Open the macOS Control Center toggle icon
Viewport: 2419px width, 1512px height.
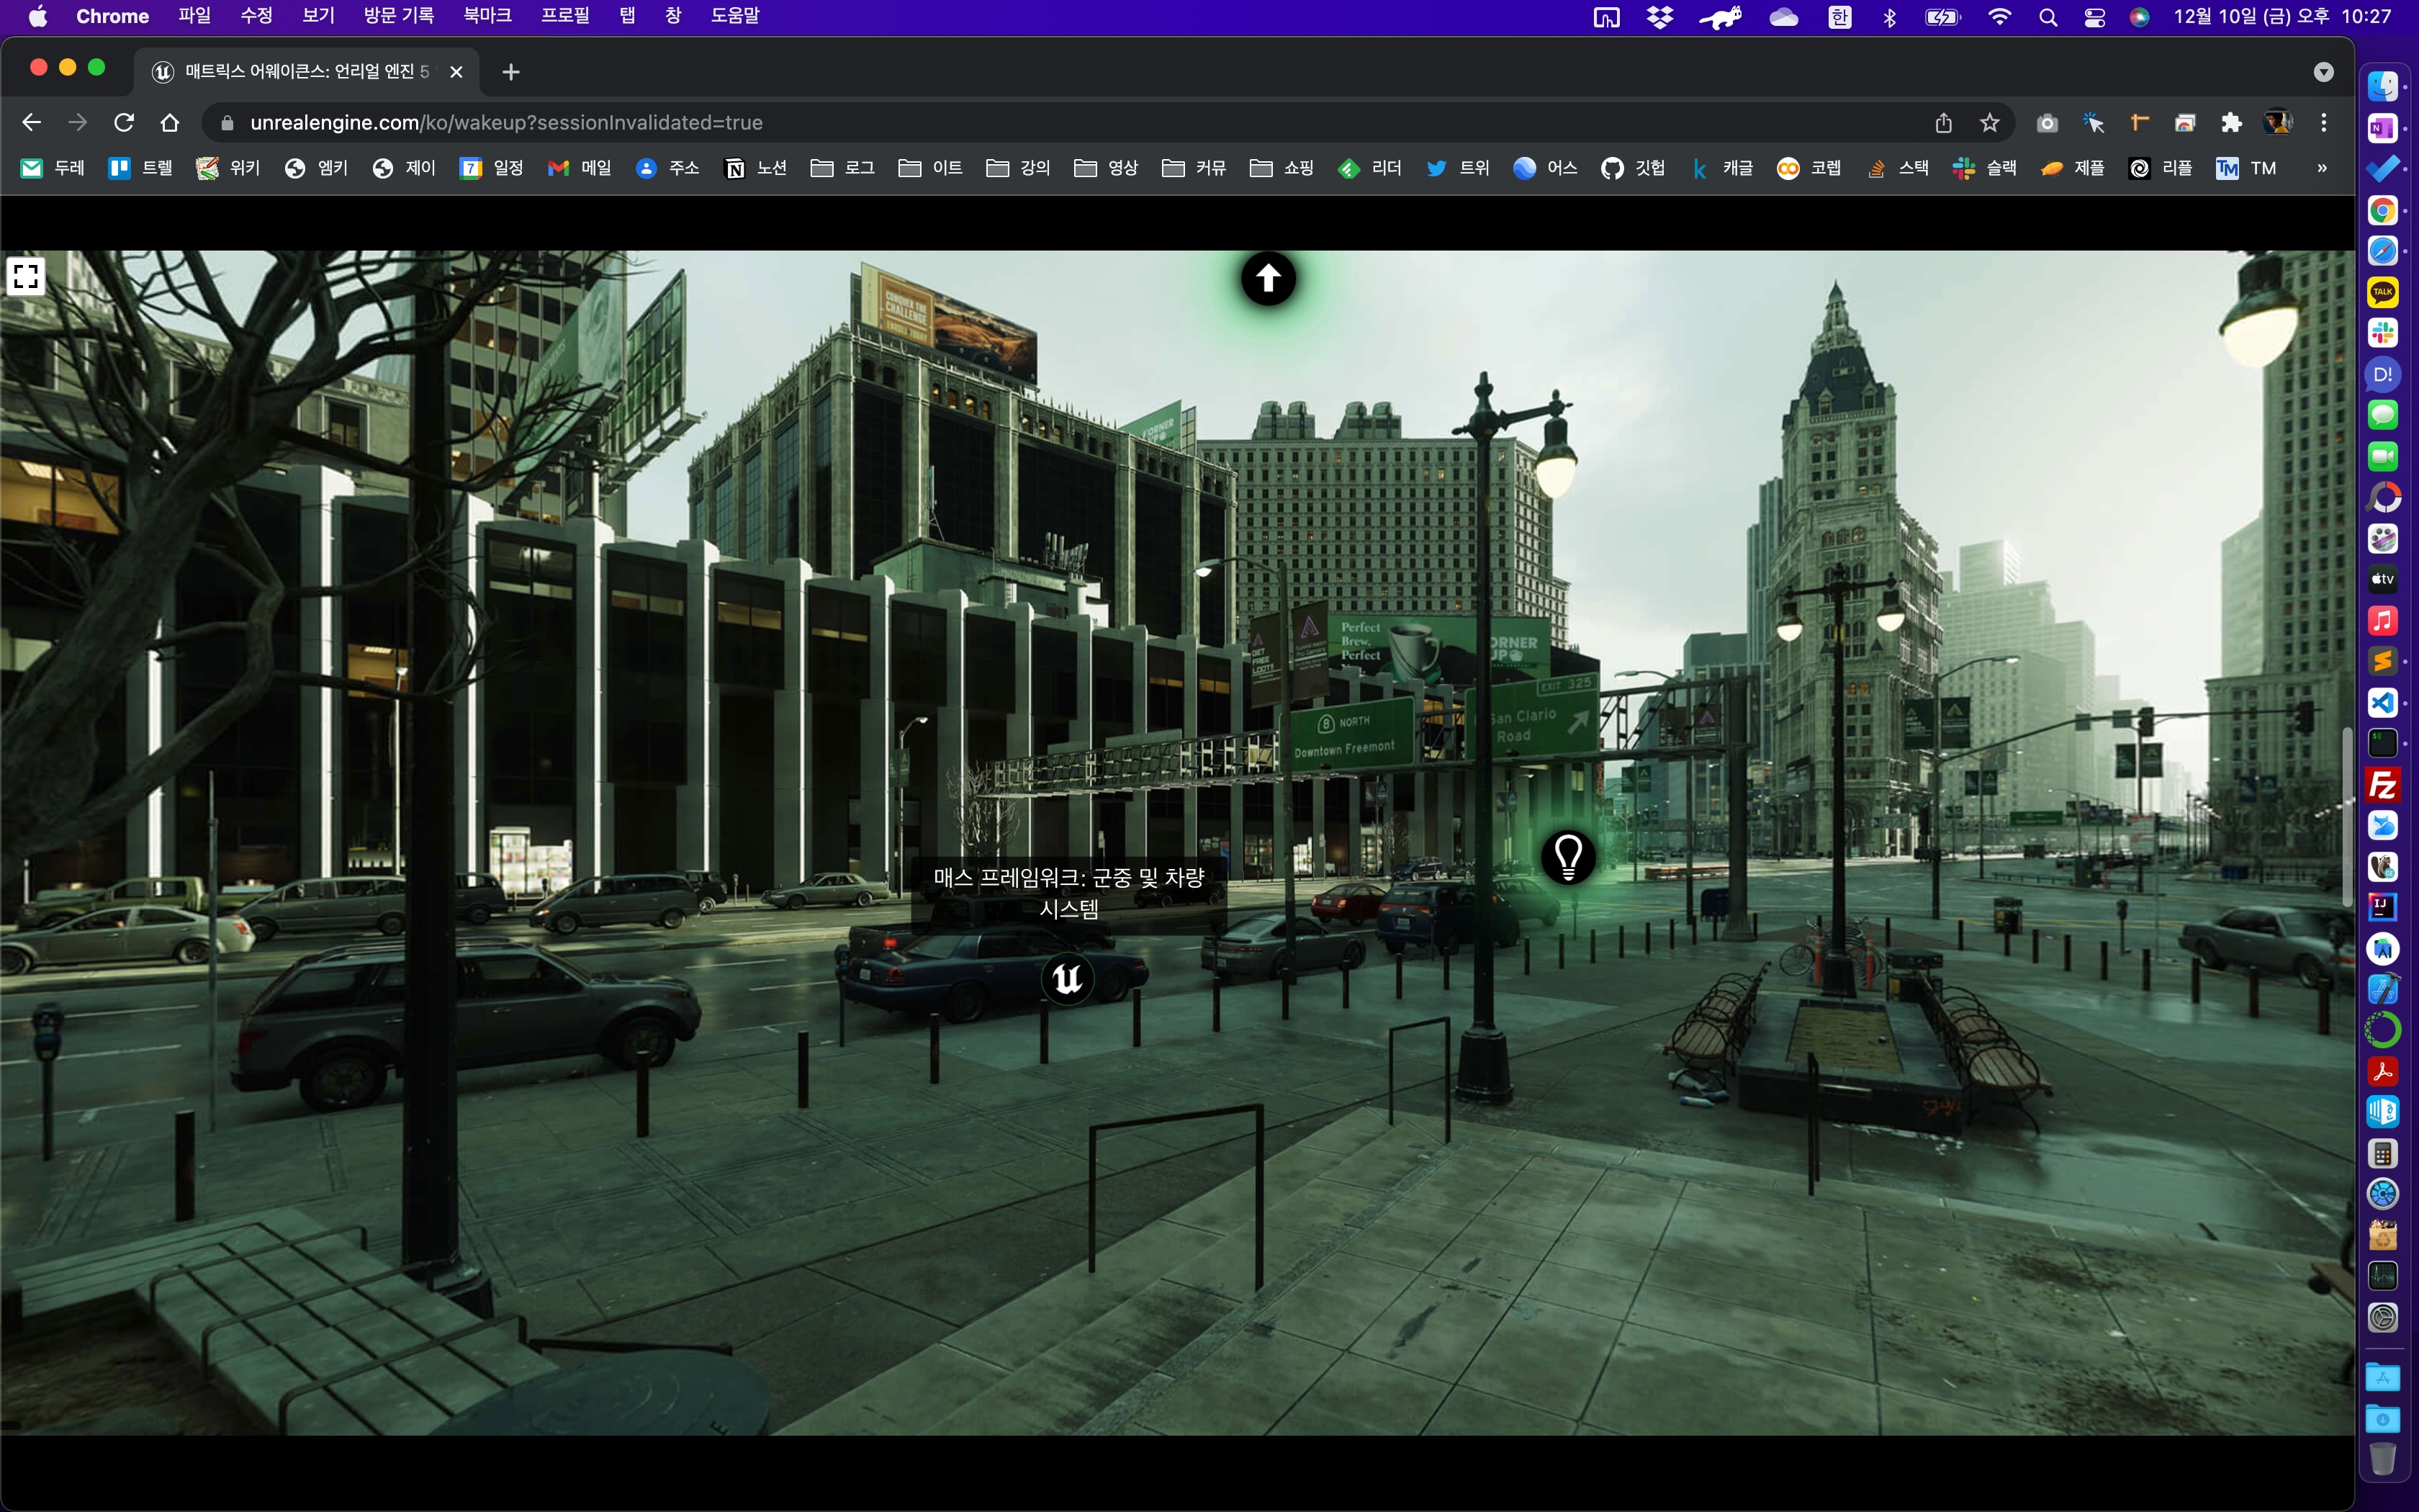2094,17
